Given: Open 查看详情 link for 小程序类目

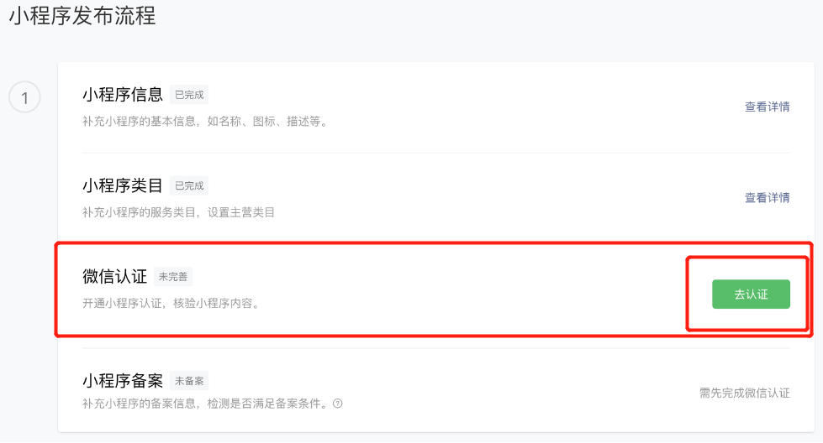Looking at the screenshot, I should pyautogui.click(x=767, y=197).
